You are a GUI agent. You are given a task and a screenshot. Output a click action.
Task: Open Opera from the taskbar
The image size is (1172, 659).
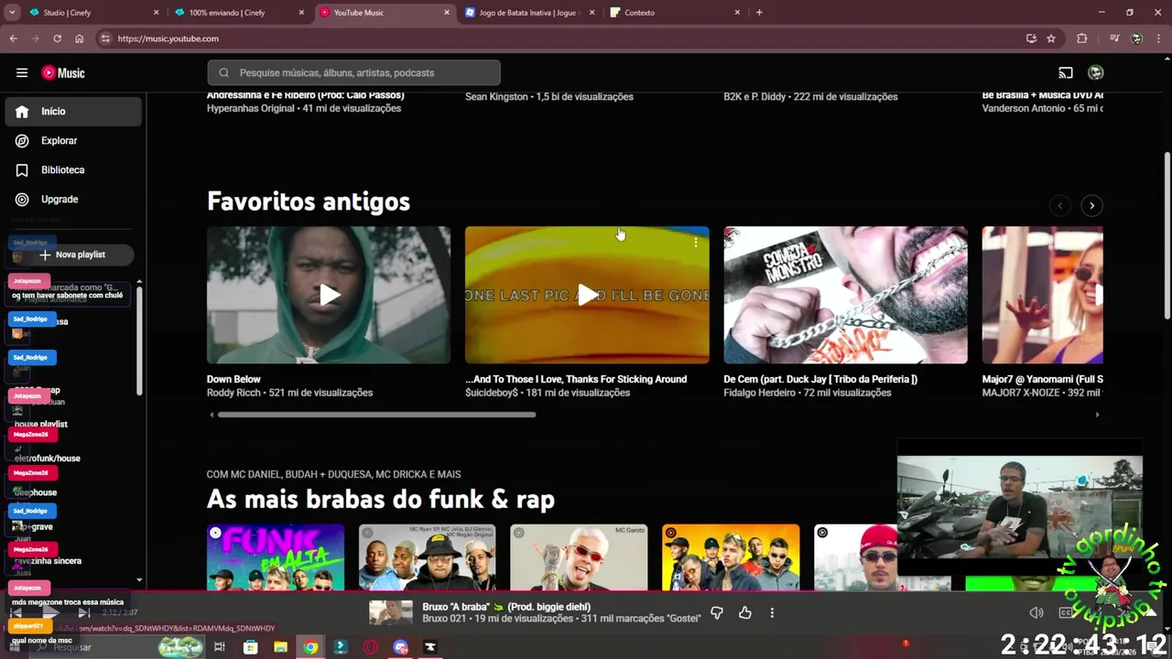371,647
